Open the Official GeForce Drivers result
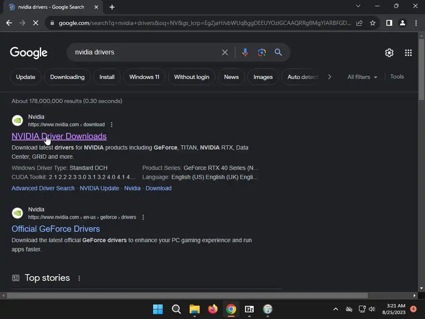Viewport: 425px width, 319px height. click(x=56, y=229)
